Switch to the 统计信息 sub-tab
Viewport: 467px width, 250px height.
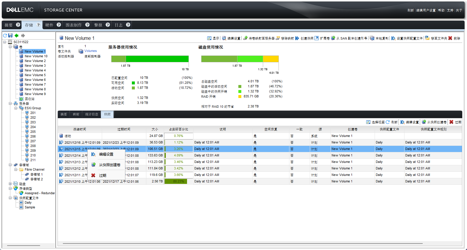[92, 114]
